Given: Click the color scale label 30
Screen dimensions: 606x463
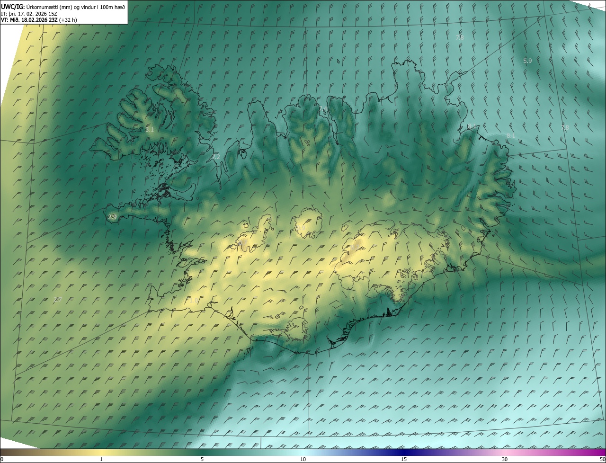Looking at the screenshot, I should [x=505, y=459].
